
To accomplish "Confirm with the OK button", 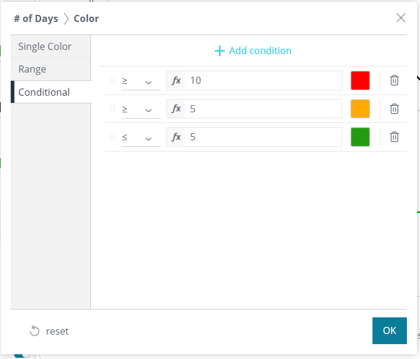I will 389,330.
